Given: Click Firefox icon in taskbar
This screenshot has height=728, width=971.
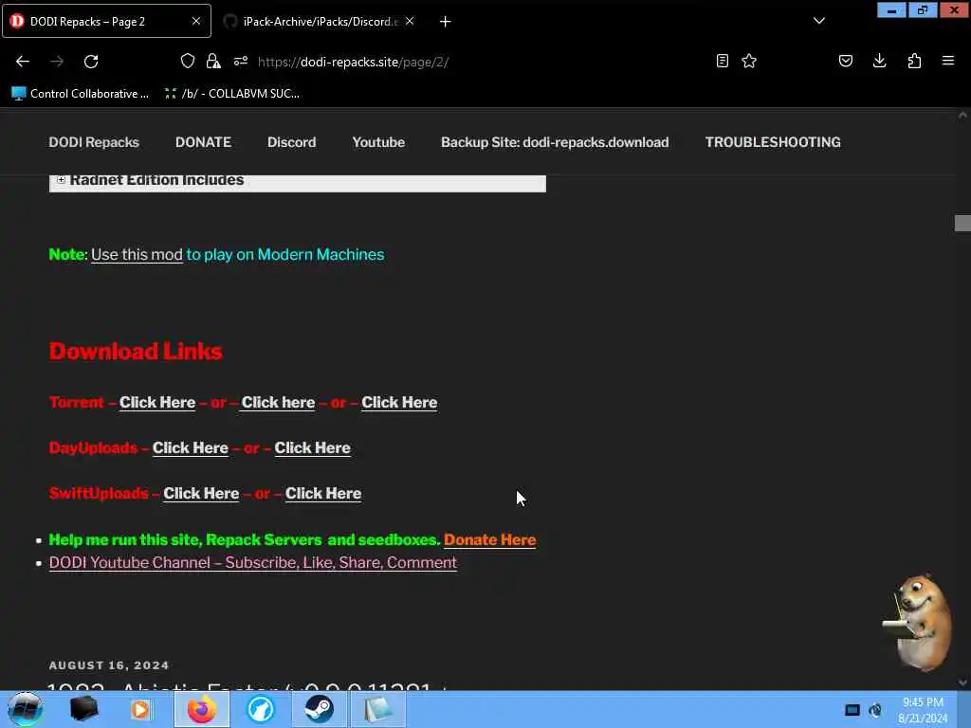Looking at the screenshot, I should point(202,709).
